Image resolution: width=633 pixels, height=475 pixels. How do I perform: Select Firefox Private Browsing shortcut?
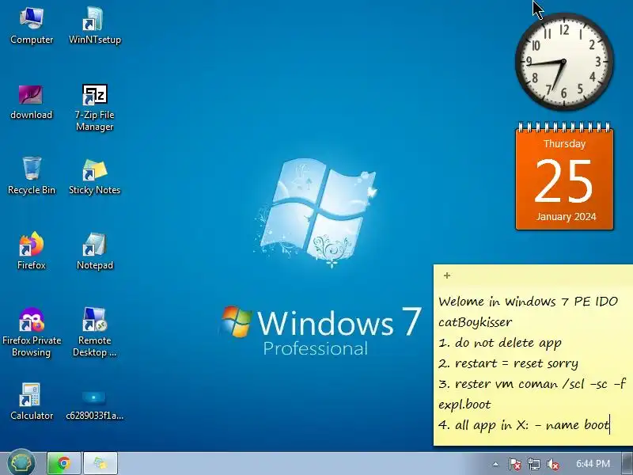(32, 332)
